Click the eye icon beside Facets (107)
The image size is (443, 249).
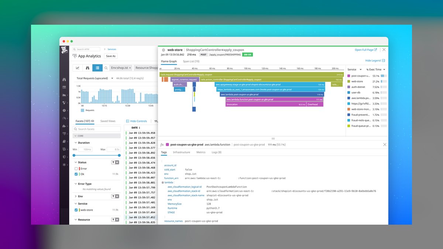[93, 121]
